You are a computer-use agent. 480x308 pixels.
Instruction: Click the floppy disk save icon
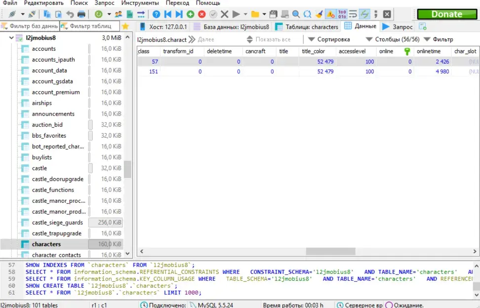point(274,14)
